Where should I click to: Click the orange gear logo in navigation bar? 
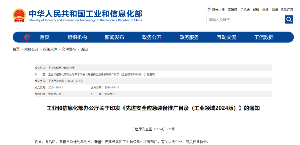pyautogui.click(x=27, y=37)
